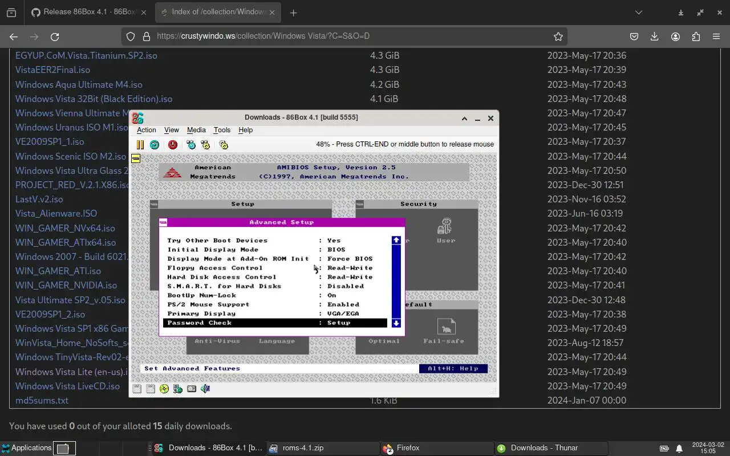Open the Firefox hamburger menu
730x456 pixels.
pos(716,36)
